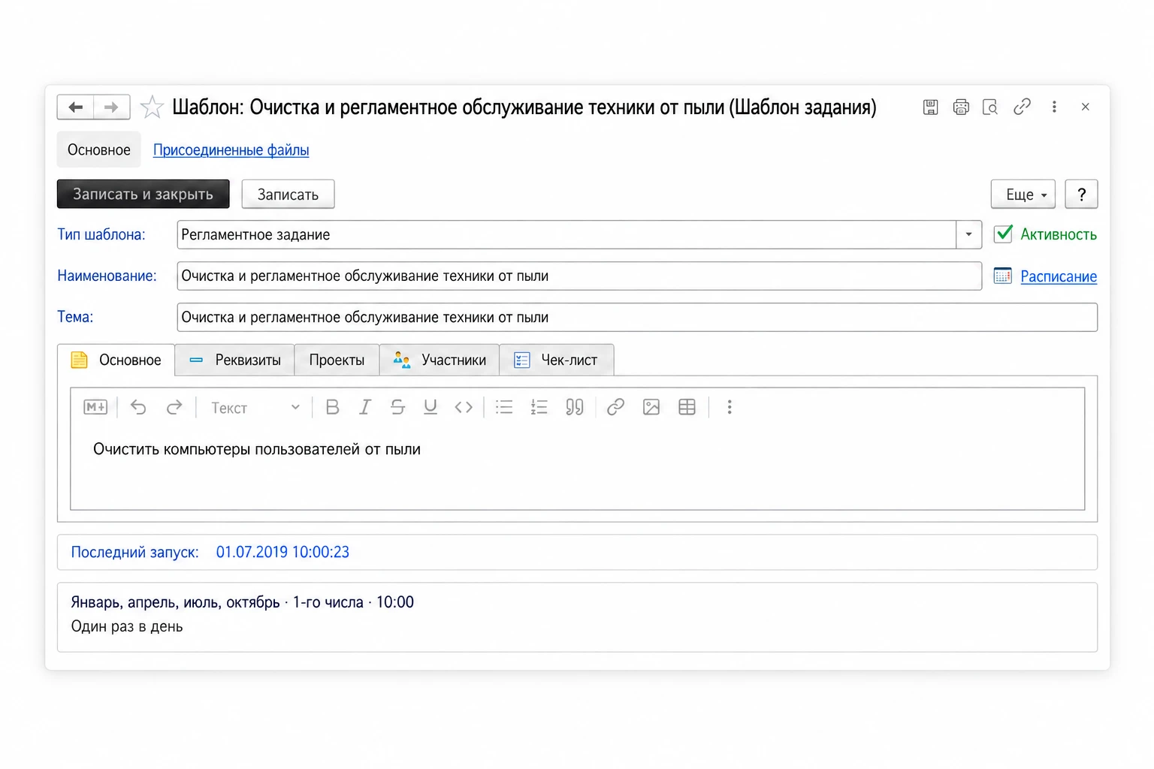Click the Markdown M+ icon in editor
The width and height of the screenshot is (1154, 769).
click(x=95, y=407)
